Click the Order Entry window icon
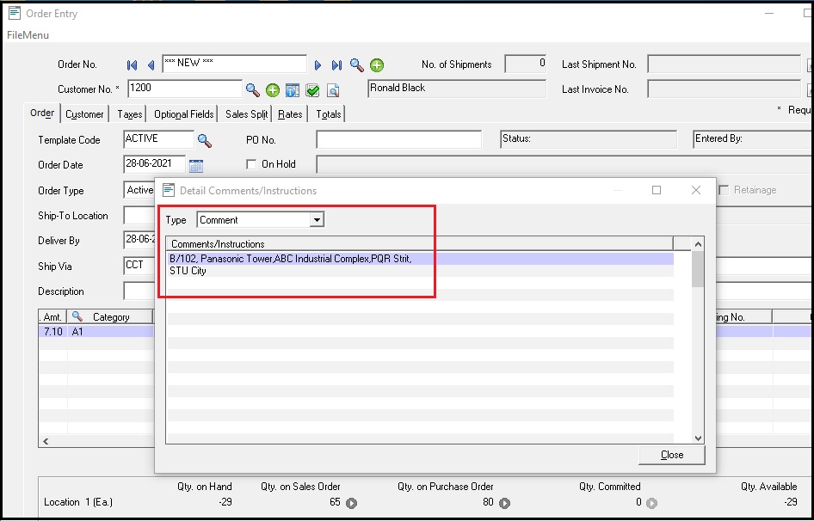This screenshot has height=521, width=814. pyautogui.click(x=15, y=13)
